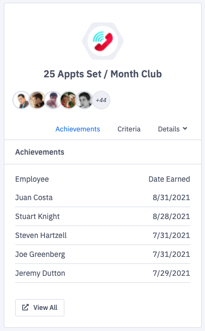Select the Steven Hartzell row
The image size is (205, 331).
pos(103,235)
